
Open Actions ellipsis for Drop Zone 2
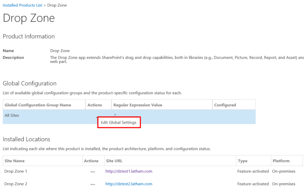pos(92,184)
